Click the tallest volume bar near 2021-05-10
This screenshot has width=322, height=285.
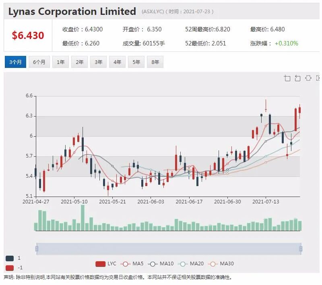tap(83, 218)
